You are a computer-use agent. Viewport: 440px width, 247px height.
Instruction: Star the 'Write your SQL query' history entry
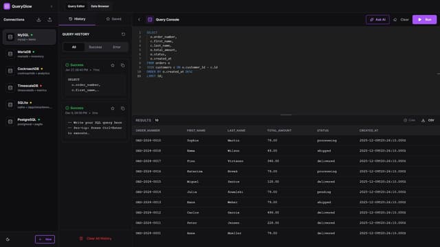(x=113, y=108)
